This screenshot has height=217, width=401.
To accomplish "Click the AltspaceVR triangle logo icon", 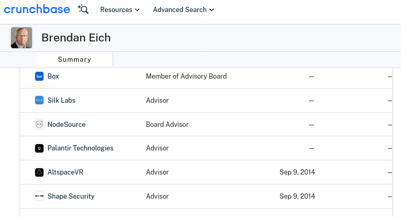I will point(39,172).
